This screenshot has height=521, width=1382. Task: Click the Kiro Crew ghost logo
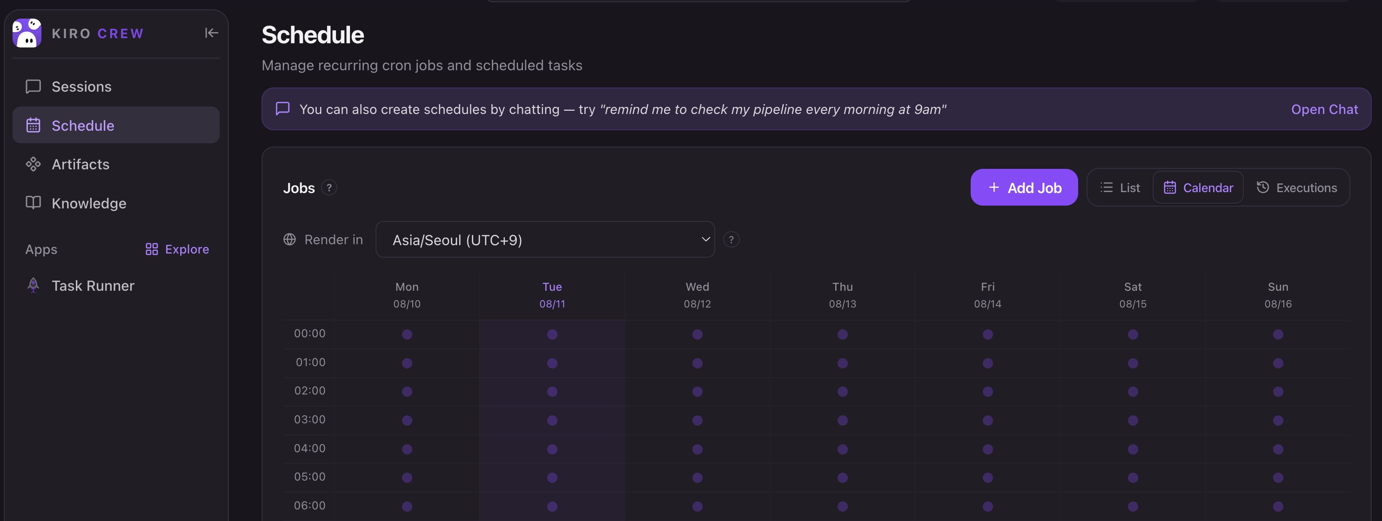pos(27,33)
